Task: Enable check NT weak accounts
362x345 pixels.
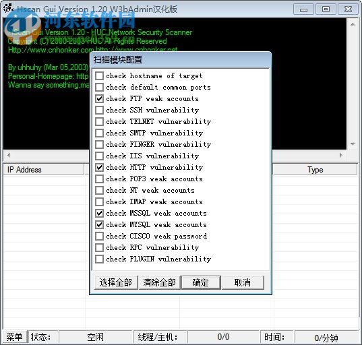Action: (99, 190)
